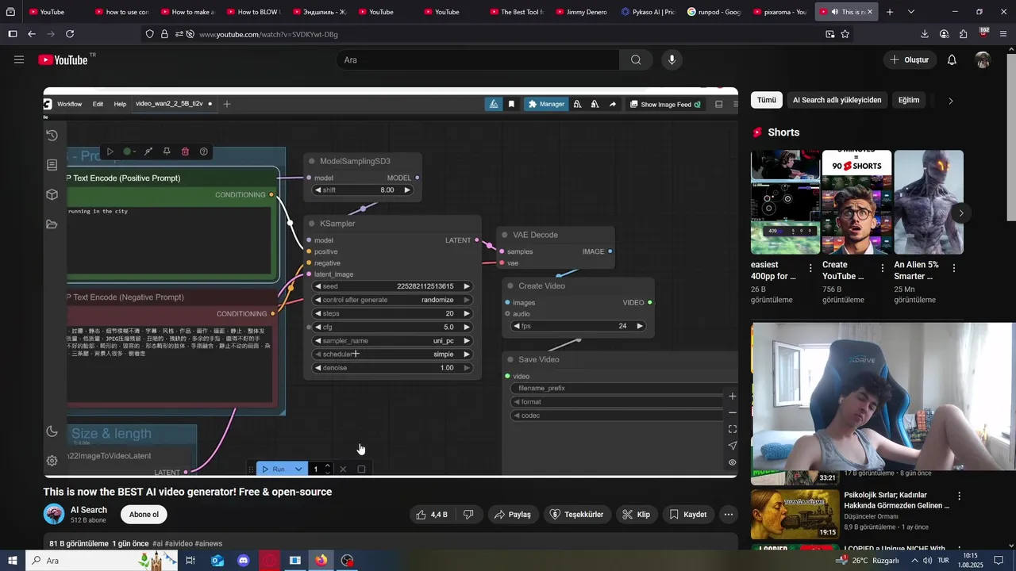Screen dimensions: 1016x571
Task: Start voice search with microphone icon
Action: [672, 59]
